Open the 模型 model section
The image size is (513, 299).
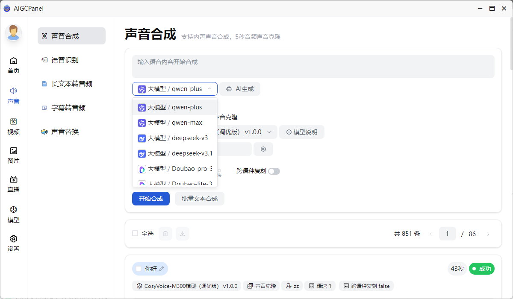[14, 214]
